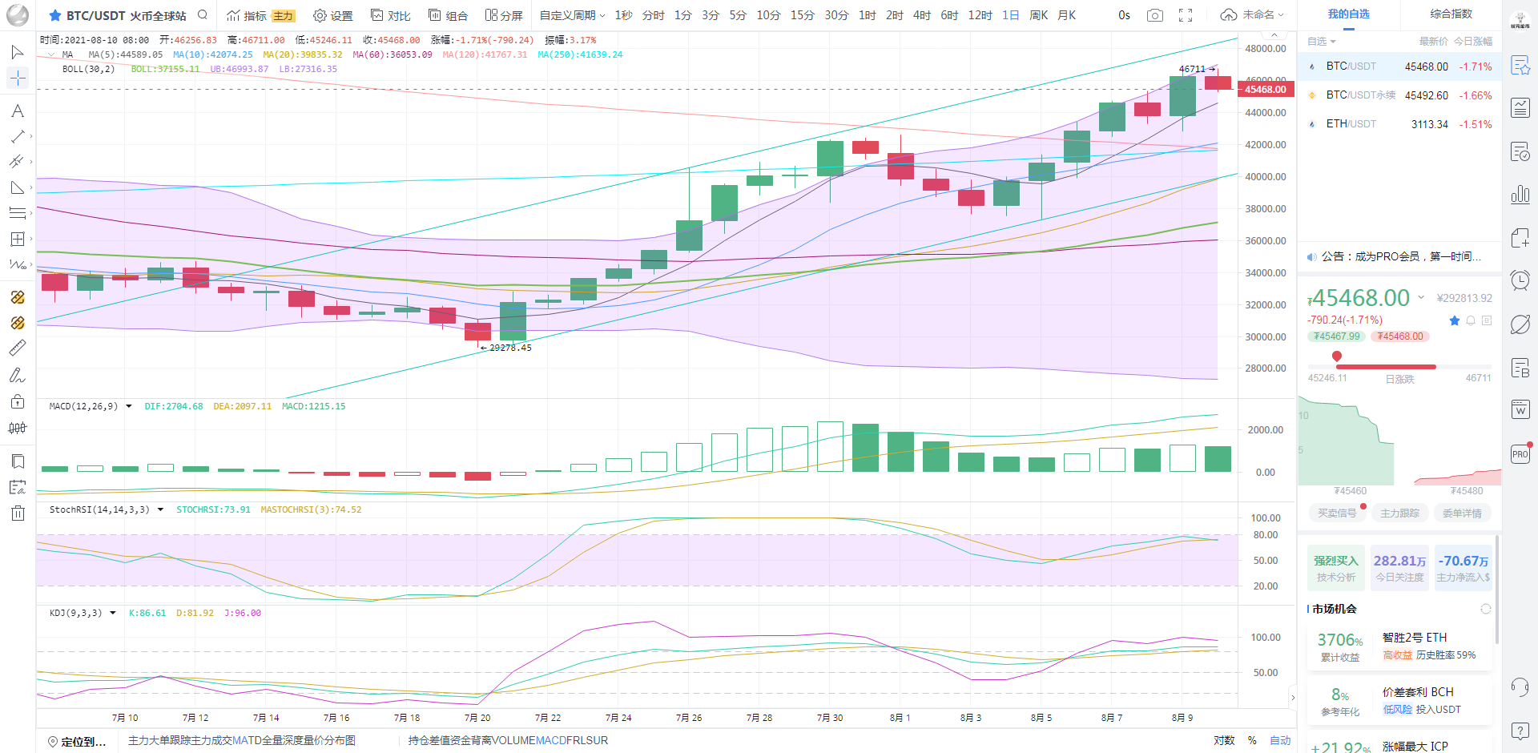Select ETH/USDT in watchlist

(1399, 124)
